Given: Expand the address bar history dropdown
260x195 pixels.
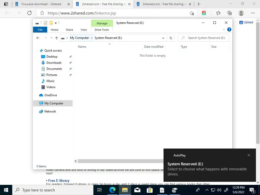Looking at the screenshot, I should (163, 38).
